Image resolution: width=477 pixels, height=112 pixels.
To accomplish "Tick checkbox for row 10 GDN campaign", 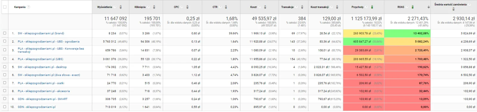I will point(4,107).
